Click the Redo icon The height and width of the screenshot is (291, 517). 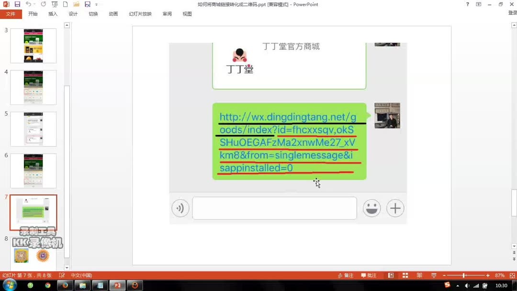[43, 4]
